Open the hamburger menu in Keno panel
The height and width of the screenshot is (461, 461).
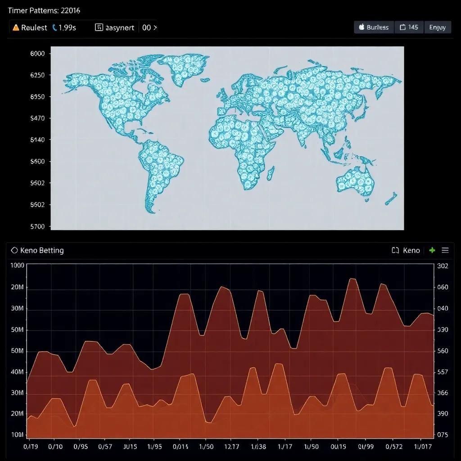coord(445,250)
